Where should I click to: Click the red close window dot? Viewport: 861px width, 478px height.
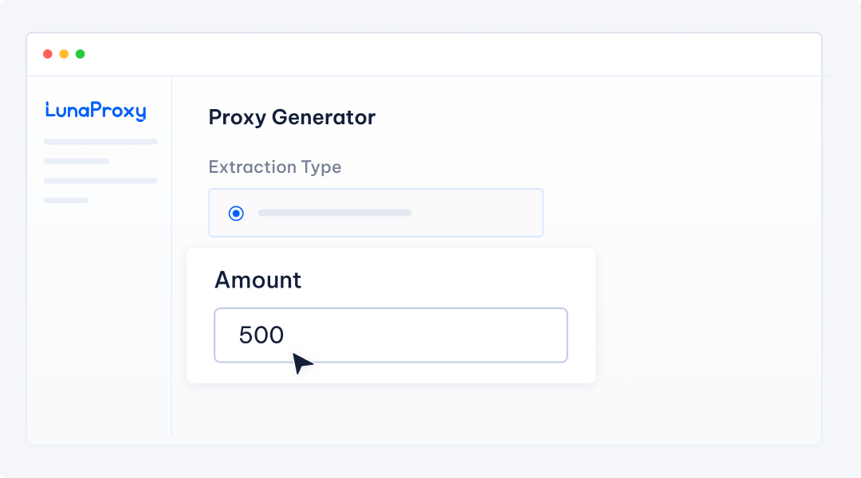(x=48, y=54)
